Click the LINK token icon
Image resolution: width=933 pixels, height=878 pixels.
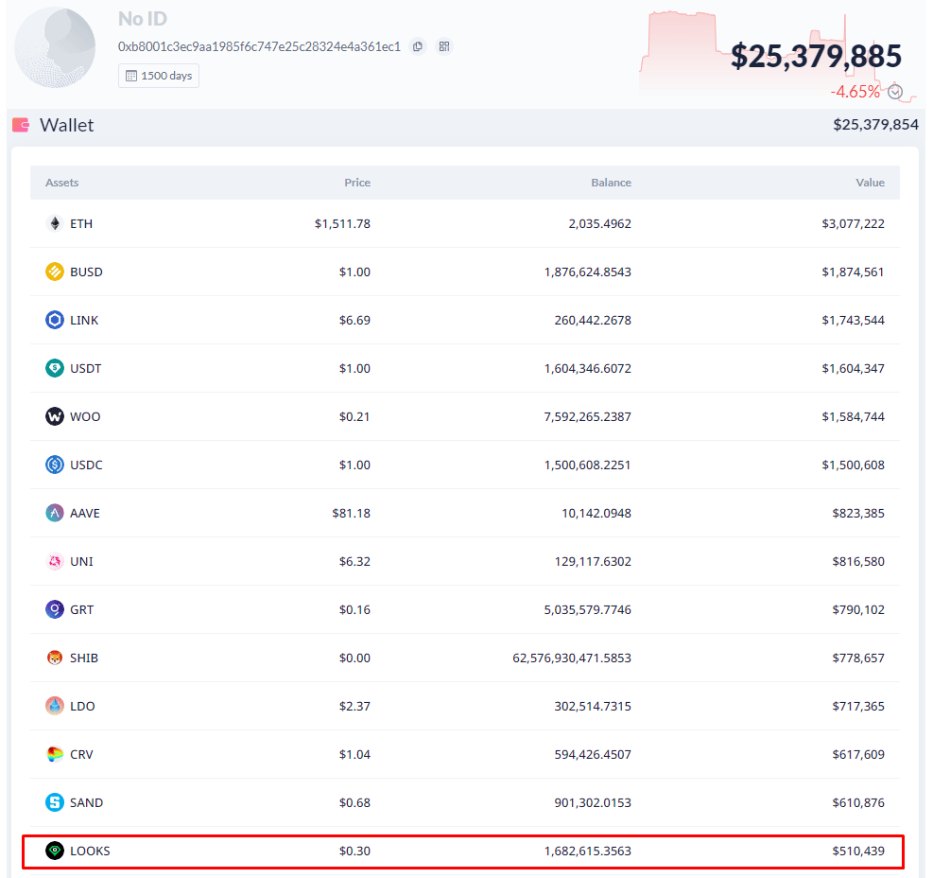pos(55,320)
